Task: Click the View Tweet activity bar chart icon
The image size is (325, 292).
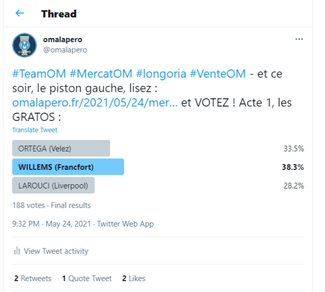Action: click(17, 251)
